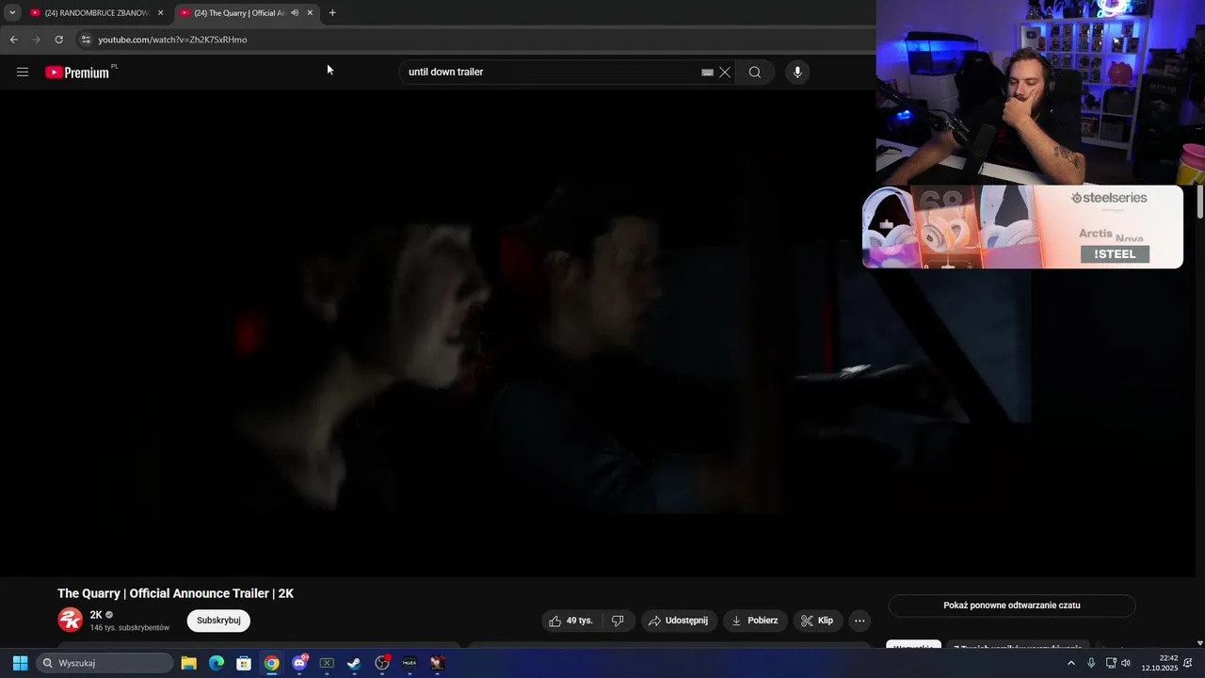Open more actions three-dot menu
The image size is (1205, 678).
point(859,621)
